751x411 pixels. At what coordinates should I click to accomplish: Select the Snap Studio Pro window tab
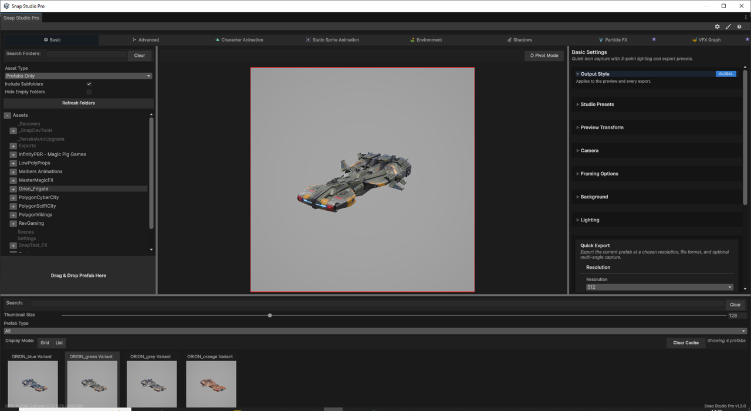click(21, 18)
